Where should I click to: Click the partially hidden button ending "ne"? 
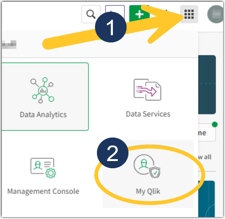click(207, 133)
